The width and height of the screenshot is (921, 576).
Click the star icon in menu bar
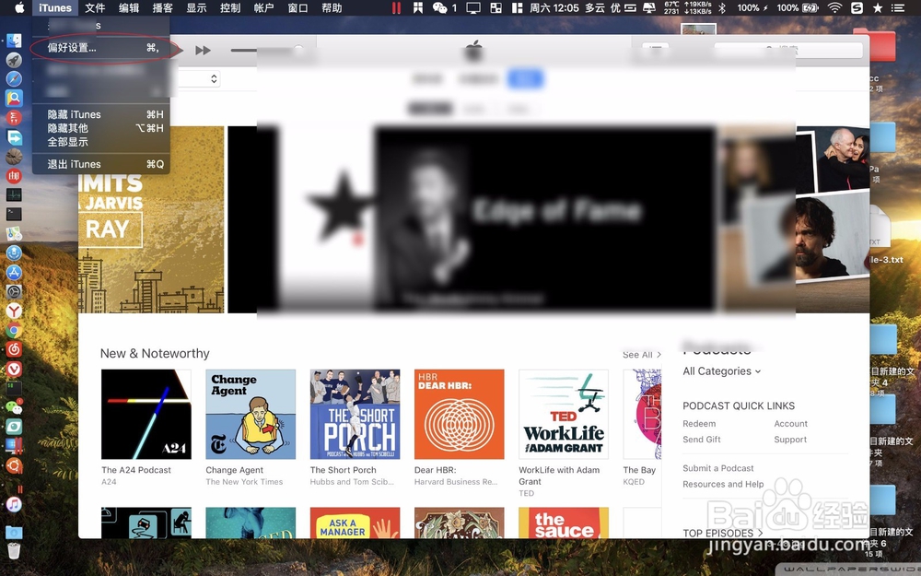(x=878, y=7)
